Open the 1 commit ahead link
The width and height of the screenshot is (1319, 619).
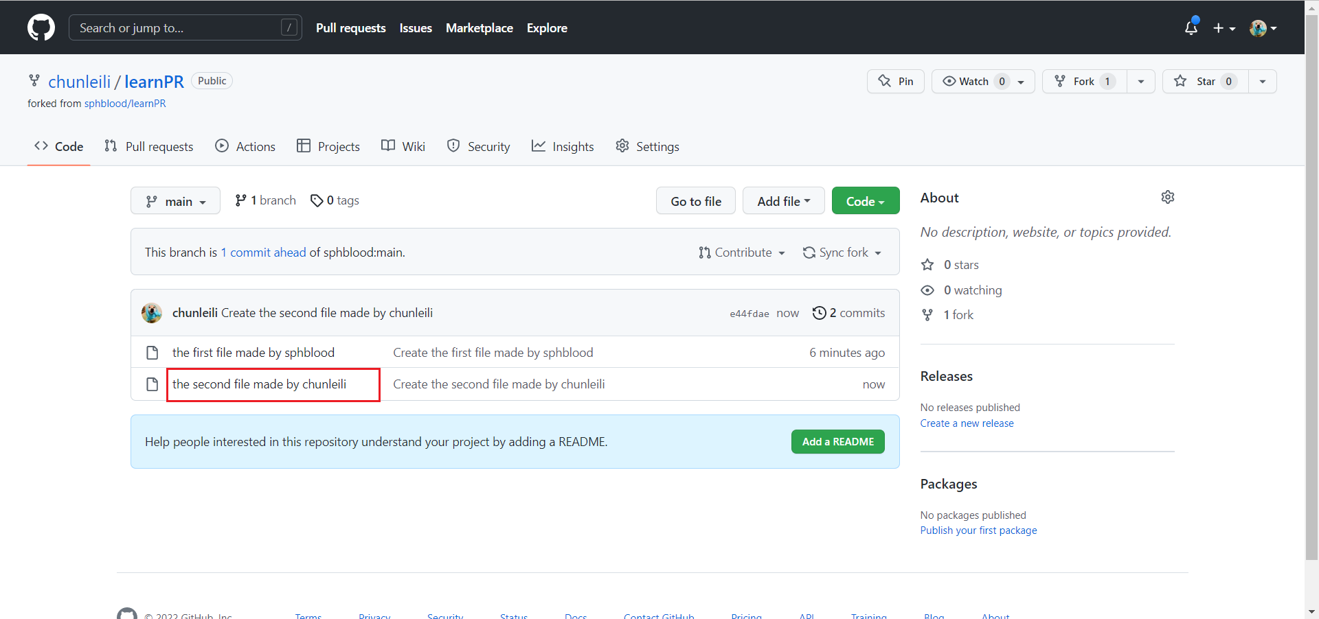263,253
